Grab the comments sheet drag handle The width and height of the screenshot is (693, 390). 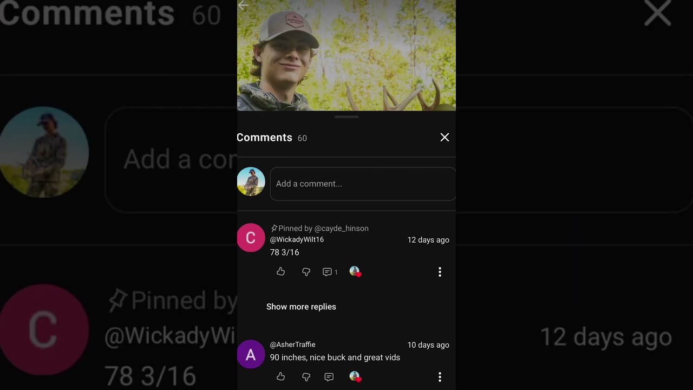346,117
